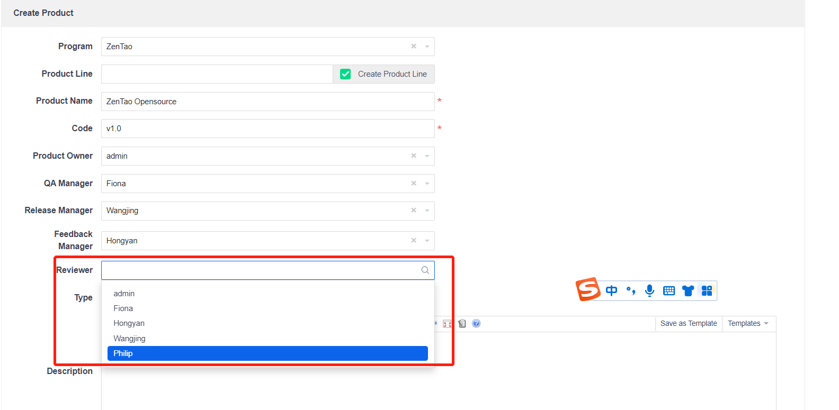
Task: Open the Sogou skin shirt icon
Action: [x=688, y=290]
